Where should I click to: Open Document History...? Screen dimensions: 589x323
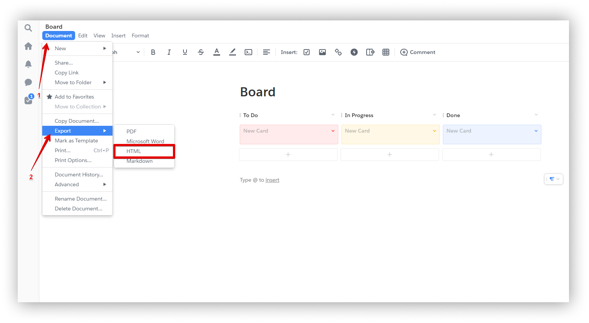(x=77, y=175)
